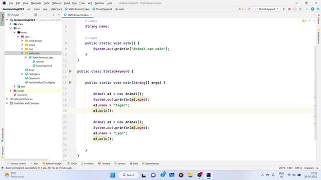321x180 pixels.
Task: Select the Animal class in the project tree
Action: [x=38, y=61]
